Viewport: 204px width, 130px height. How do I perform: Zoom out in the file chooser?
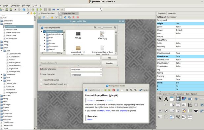pyautogui.click(x=95, y=28)
